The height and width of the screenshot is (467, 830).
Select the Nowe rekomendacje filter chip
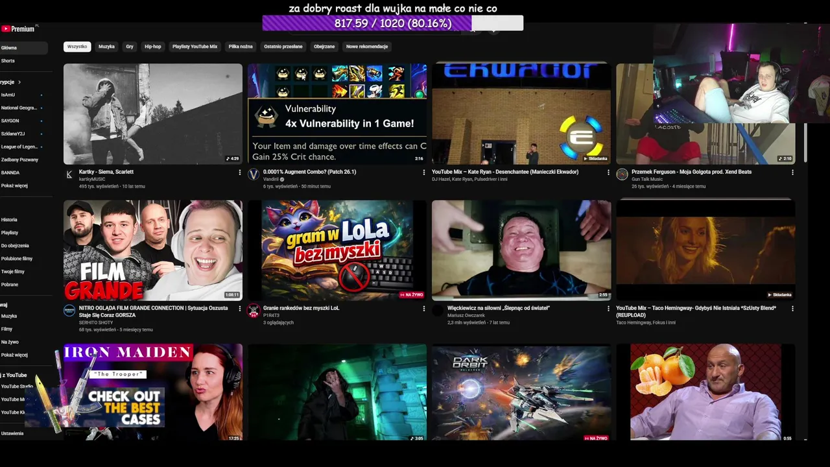367,47
